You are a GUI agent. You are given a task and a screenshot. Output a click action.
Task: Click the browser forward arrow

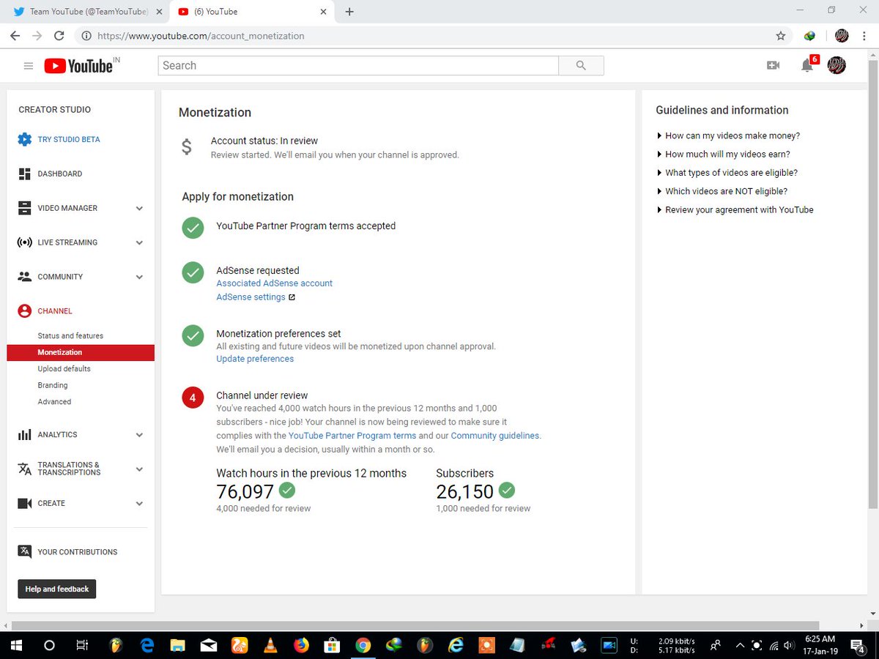click(37, 35)
